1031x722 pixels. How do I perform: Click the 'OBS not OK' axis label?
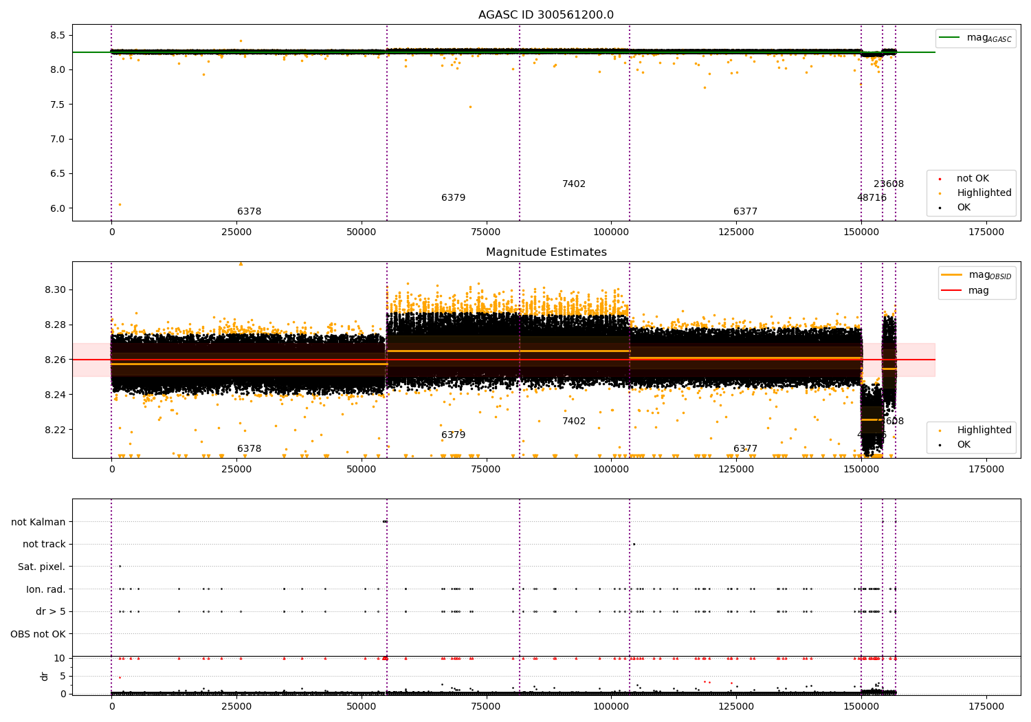pyautogui.click(x=38, y=634)
